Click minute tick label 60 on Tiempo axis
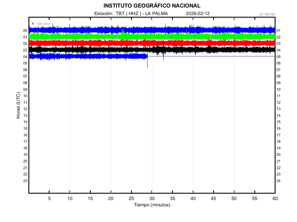297x222 pixels. [x=275, y=198]
